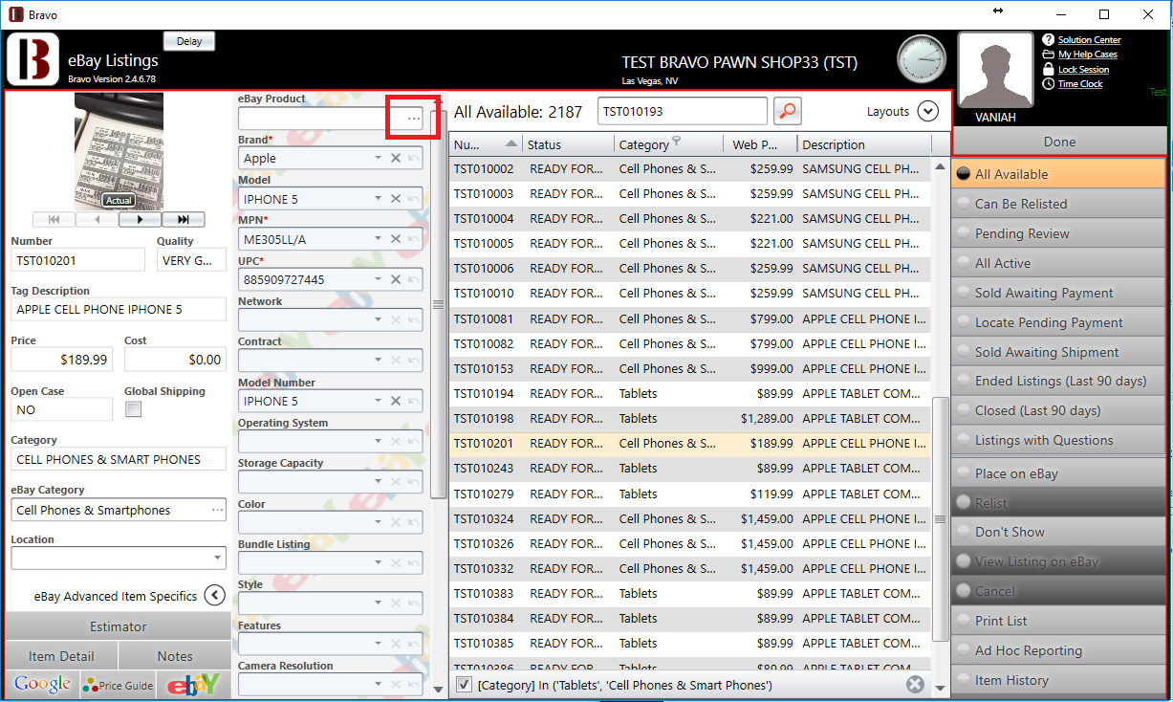Open the Storage Capacity dropdown arrow
Viewport: 1173px width, 702px height.
[x=379, y=482]
